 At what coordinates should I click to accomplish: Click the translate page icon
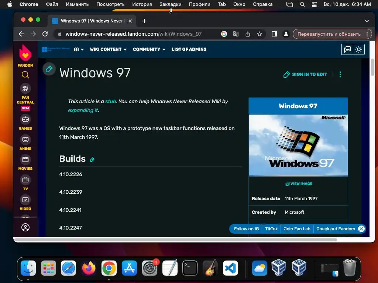tap(236, 34)
